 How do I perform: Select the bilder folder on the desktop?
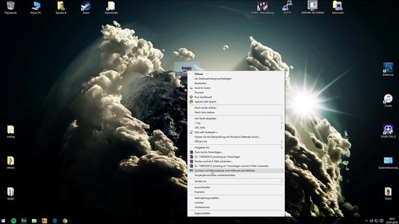pyautogui.click(x=11, y=194)
